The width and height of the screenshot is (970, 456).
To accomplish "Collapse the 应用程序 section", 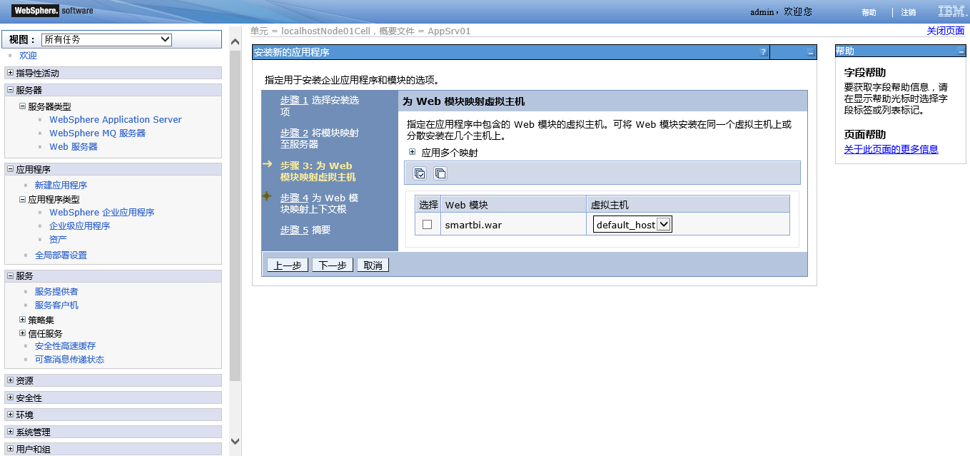I will [10, 169].
